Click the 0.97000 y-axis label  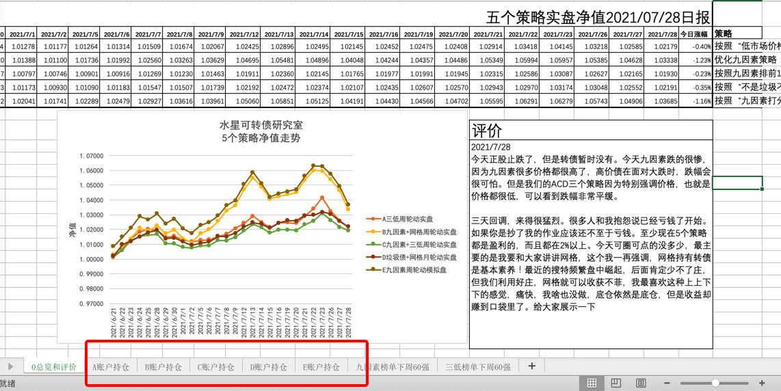tap(91, 304)
